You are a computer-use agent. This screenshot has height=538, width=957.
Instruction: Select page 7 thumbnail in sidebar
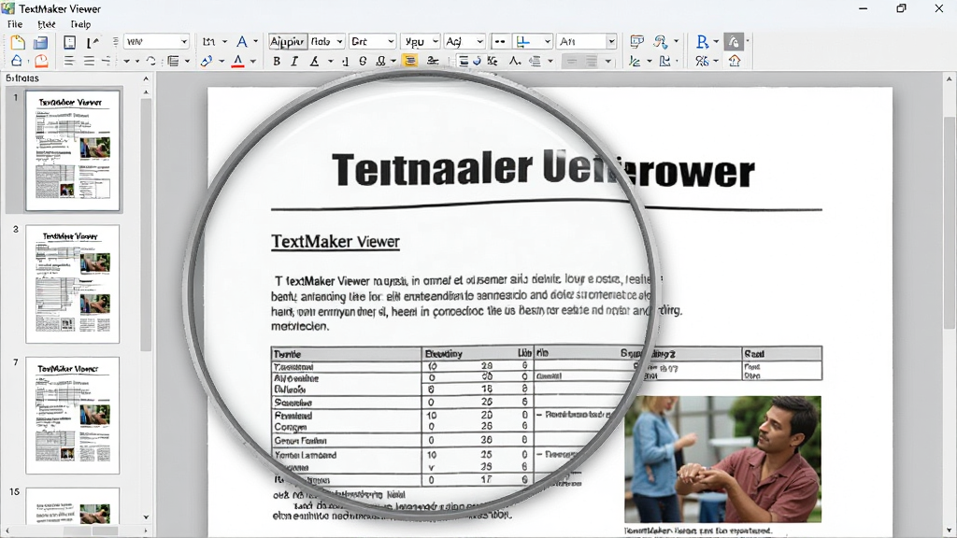tap(73, 416)
